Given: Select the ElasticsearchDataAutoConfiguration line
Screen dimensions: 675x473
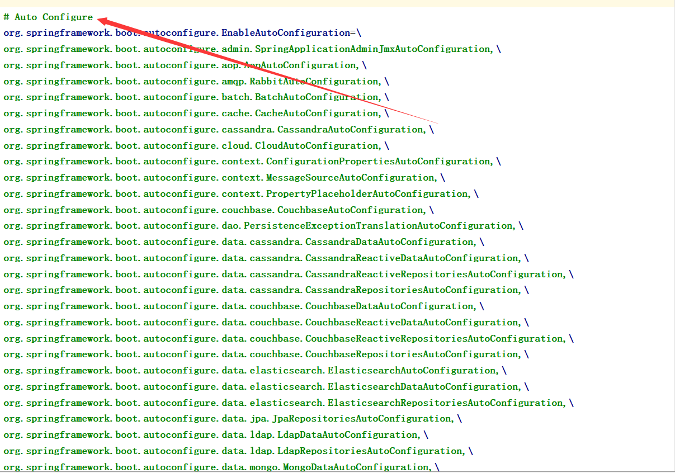Looking at the screenshot, I should (266, 387).
